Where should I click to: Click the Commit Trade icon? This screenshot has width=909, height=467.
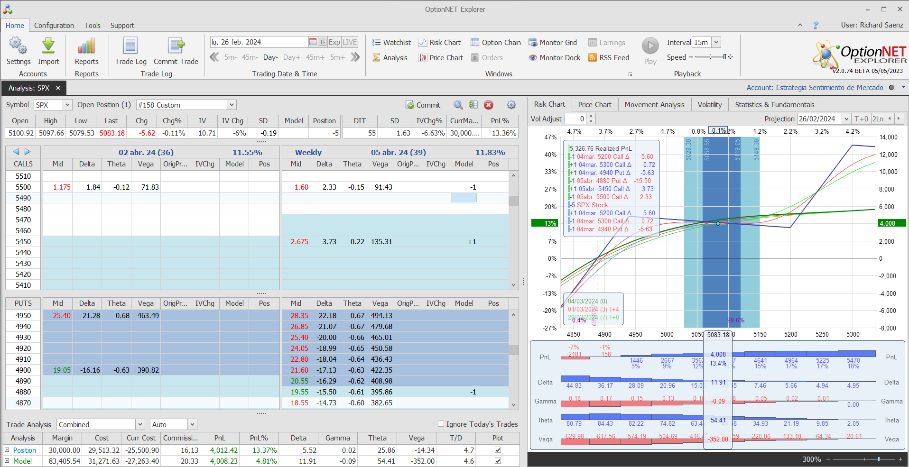tap(176, 46)
